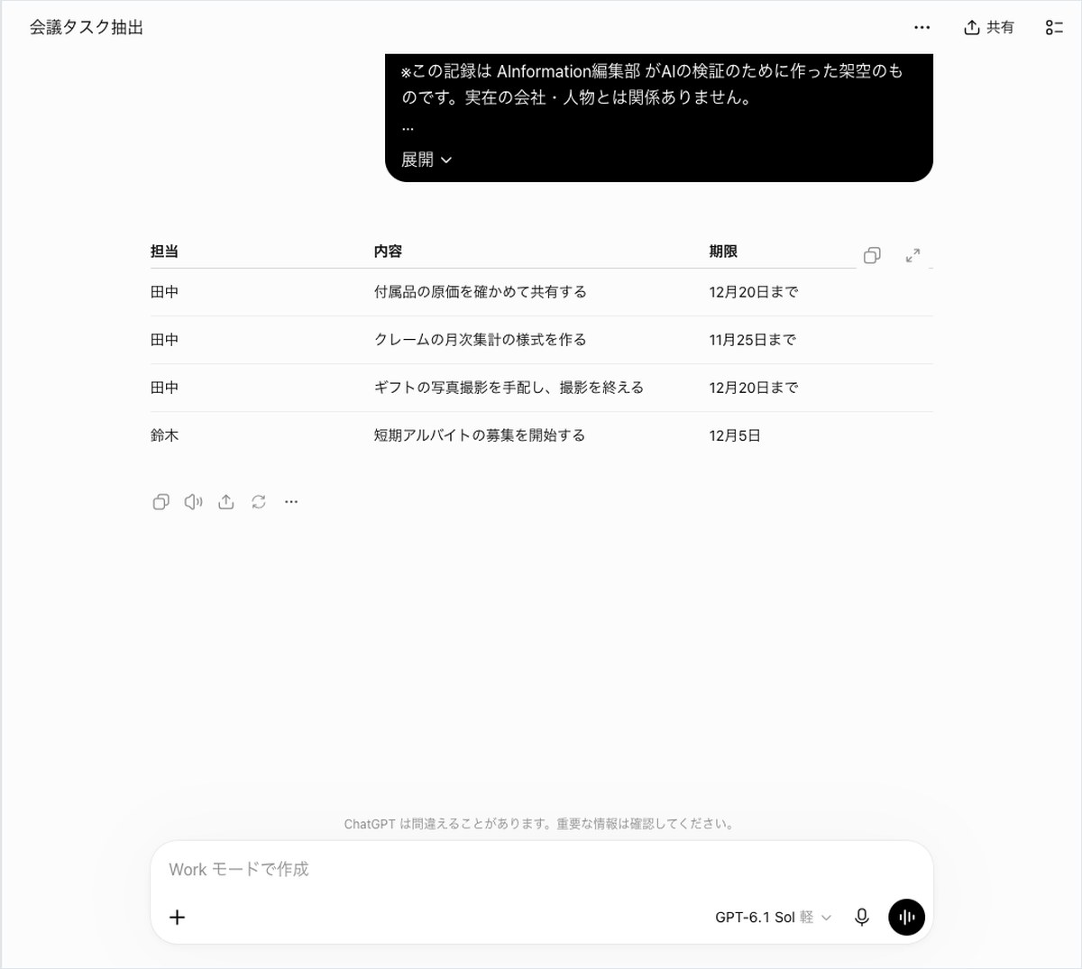Click the cell 付属品の原価を確かめて共有する
The width and height of the screenshot is (1082, 969).
[481, 292]
